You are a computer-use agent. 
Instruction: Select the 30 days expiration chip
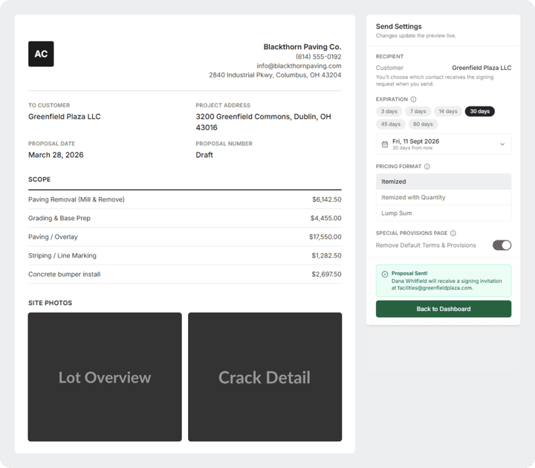(480, 112)
